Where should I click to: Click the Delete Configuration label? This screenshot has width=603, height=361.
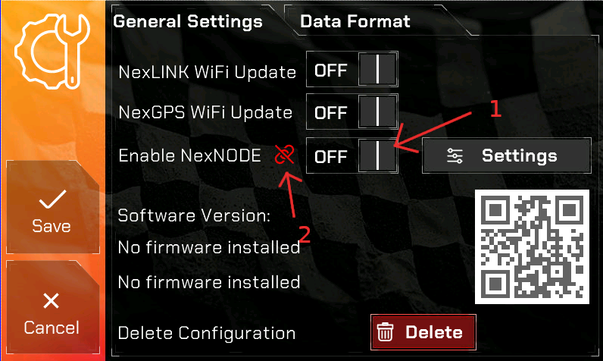pyautogui.click(x=207, y=333)
